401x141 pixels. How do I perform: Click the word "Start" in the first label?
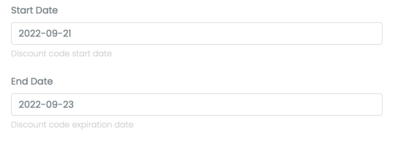(22, 10)
